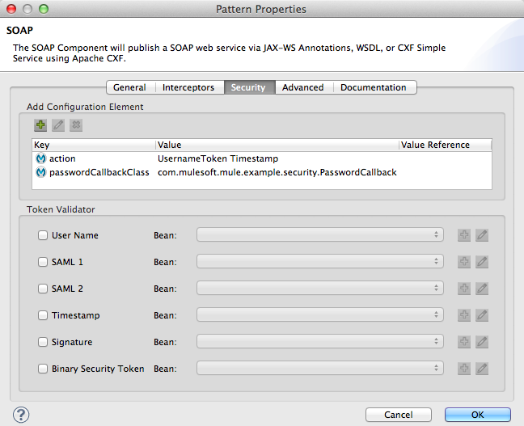Click the green add configuration element icon
This screenshot has height=426, width=524.
click(x=40, y=125)
